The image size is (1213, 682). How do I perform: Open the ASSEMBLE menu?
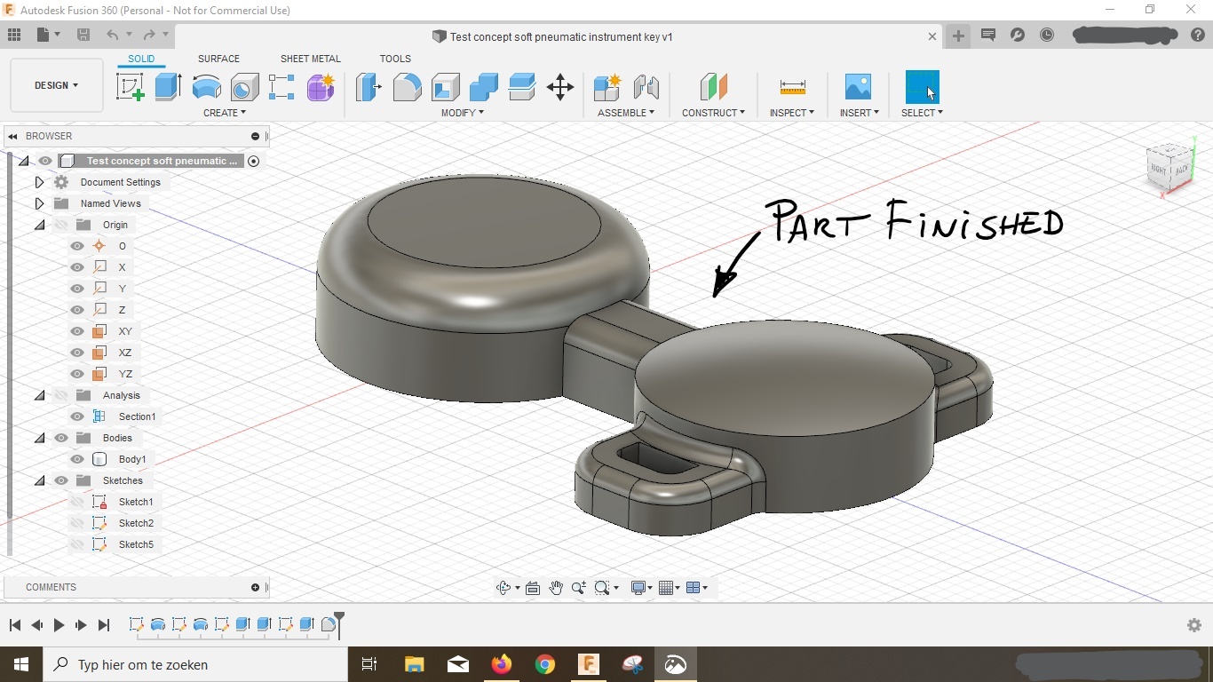point(626,113)
